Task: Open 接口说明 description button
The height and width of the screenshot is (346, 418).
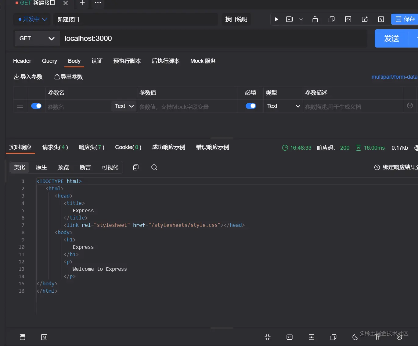Action: point(236,19)
